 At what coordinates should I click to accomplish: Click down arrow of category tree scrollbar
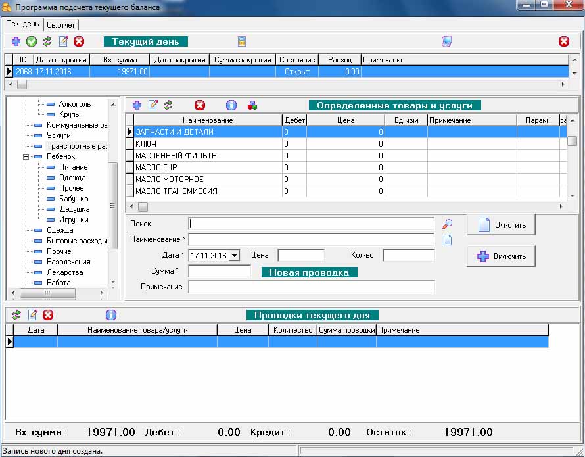(113, 282)
